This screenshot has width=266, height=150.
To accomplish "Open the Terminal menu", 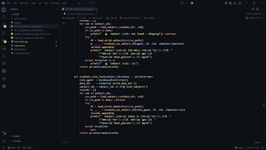I will pyautogui.click(x=55, y=3).
